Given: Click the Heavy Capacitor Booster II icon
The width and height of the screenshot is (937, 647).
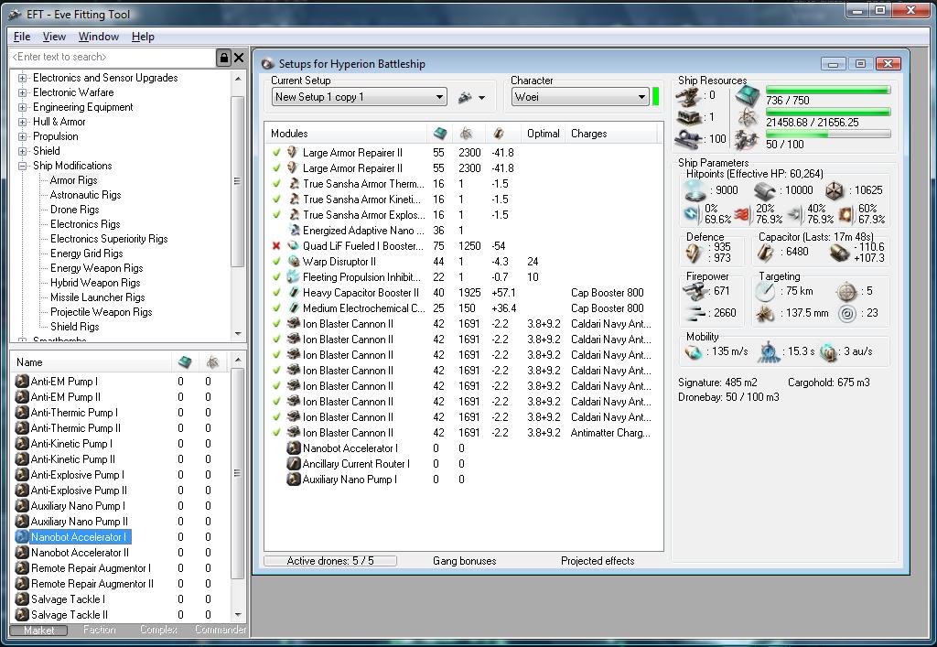Looking at the screenshot, I should coord(294,293).
